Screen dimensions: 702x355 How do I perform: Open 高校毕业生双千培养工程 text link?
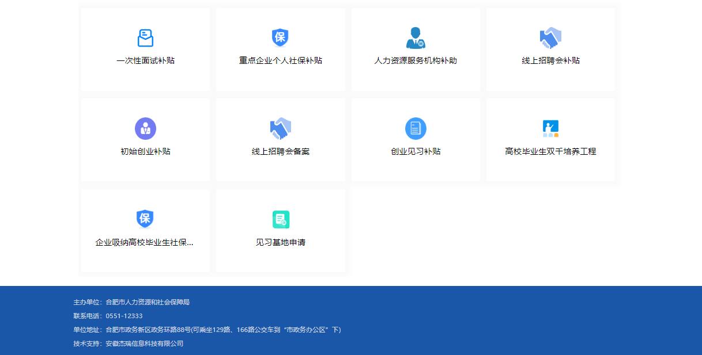[550, 151]
